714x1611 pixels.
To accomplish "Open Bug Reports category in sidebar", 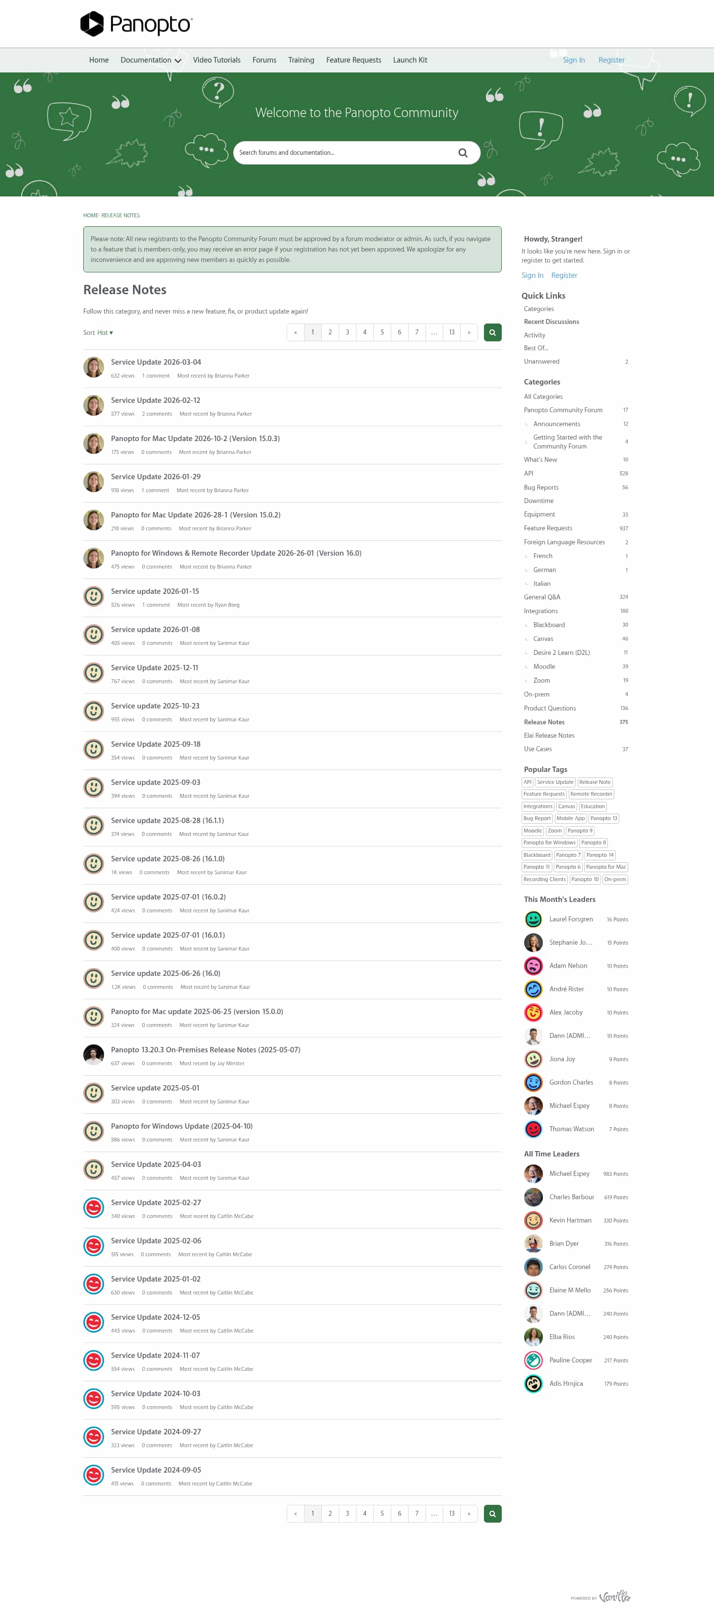I will pos(541,487).
